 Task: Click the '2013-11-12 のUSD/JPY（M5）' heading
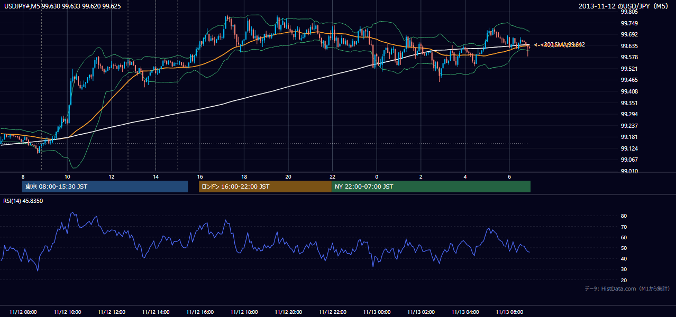(x=624, y=6)
